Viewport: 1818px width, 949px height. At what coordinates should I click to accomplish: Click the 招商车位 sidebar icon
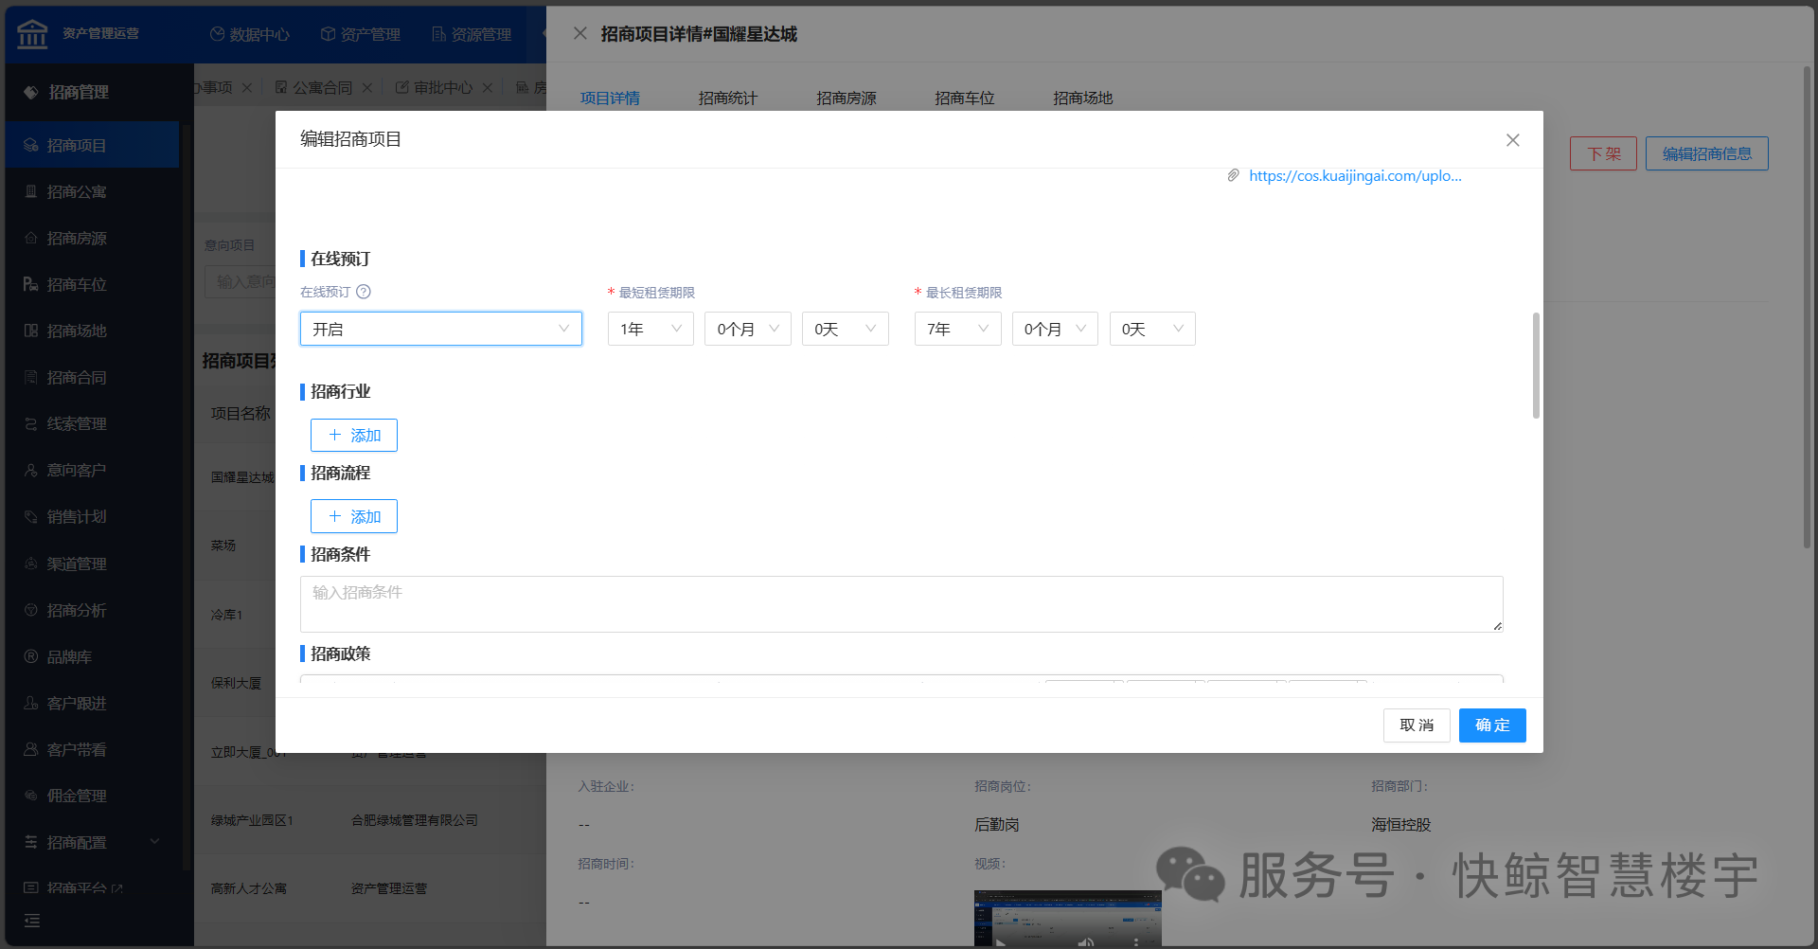(x=31, y=285)
